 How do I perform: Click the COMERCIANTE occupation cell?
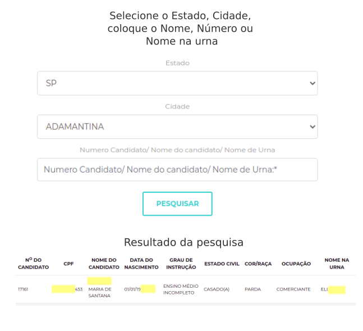[293, 289]
